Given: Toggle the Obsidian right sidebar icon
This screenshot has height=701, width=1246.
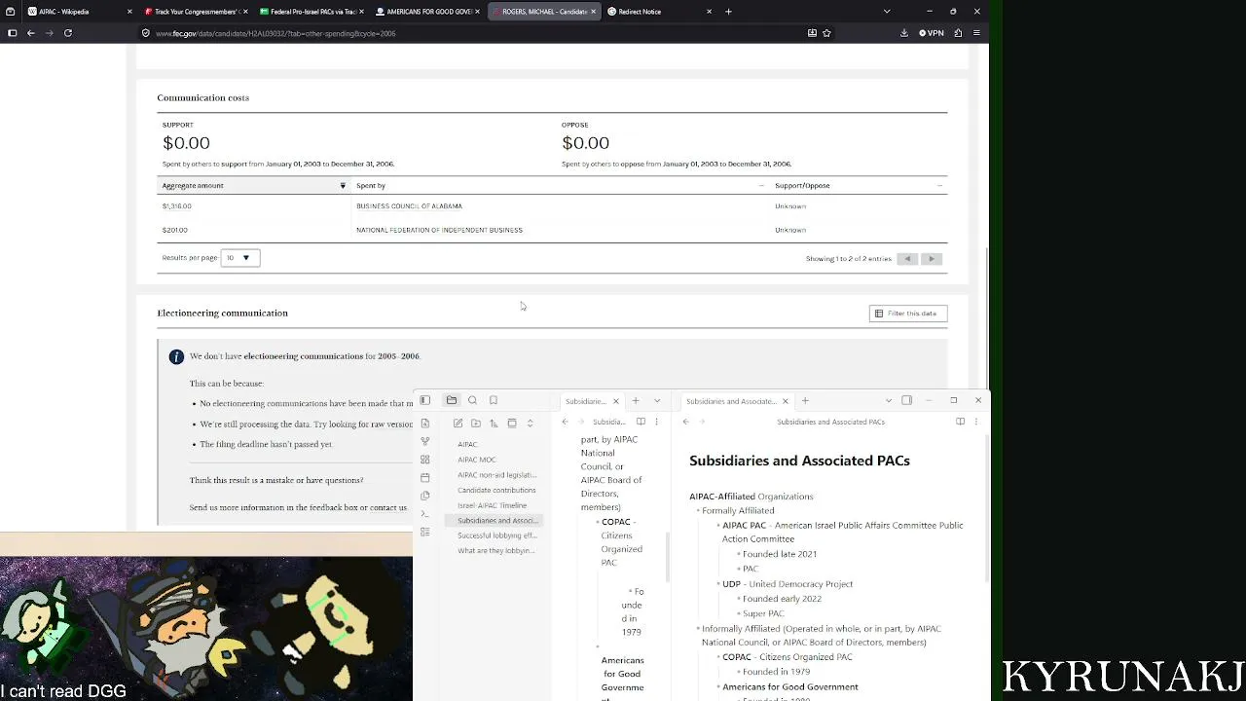Looking at the screenshot, I should pos(906,400).
